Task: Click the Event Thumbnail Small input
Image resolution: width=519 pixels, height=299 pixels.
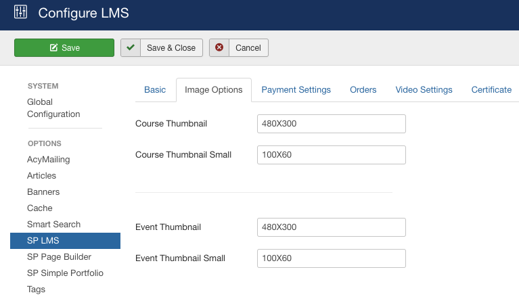Action: click(331, 258)
